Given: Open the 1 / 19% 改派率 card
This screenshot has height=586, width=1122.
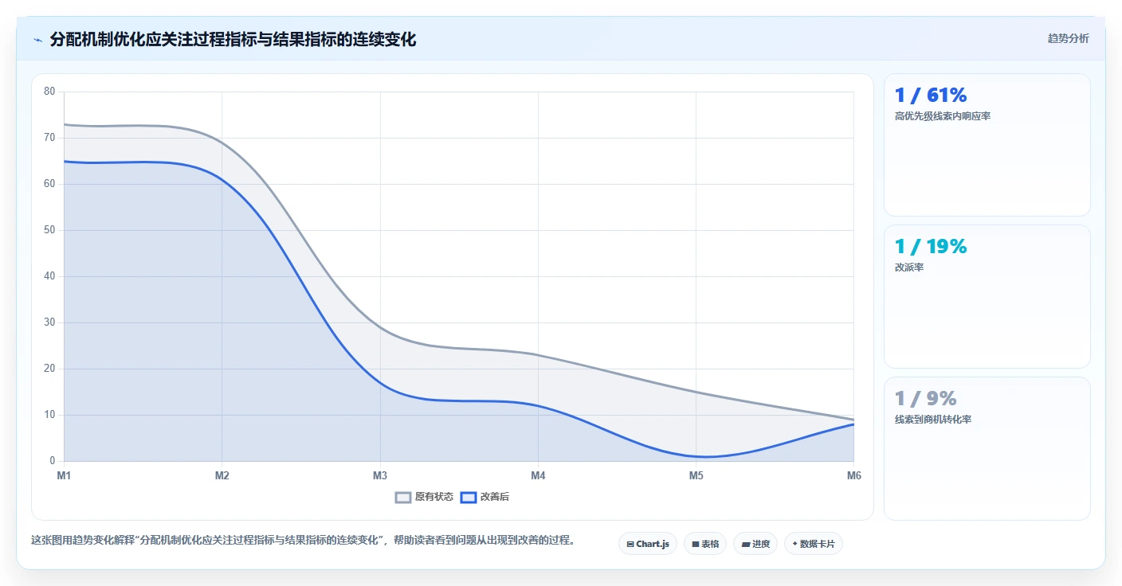Looking at the screenshot, I should 987,296.
